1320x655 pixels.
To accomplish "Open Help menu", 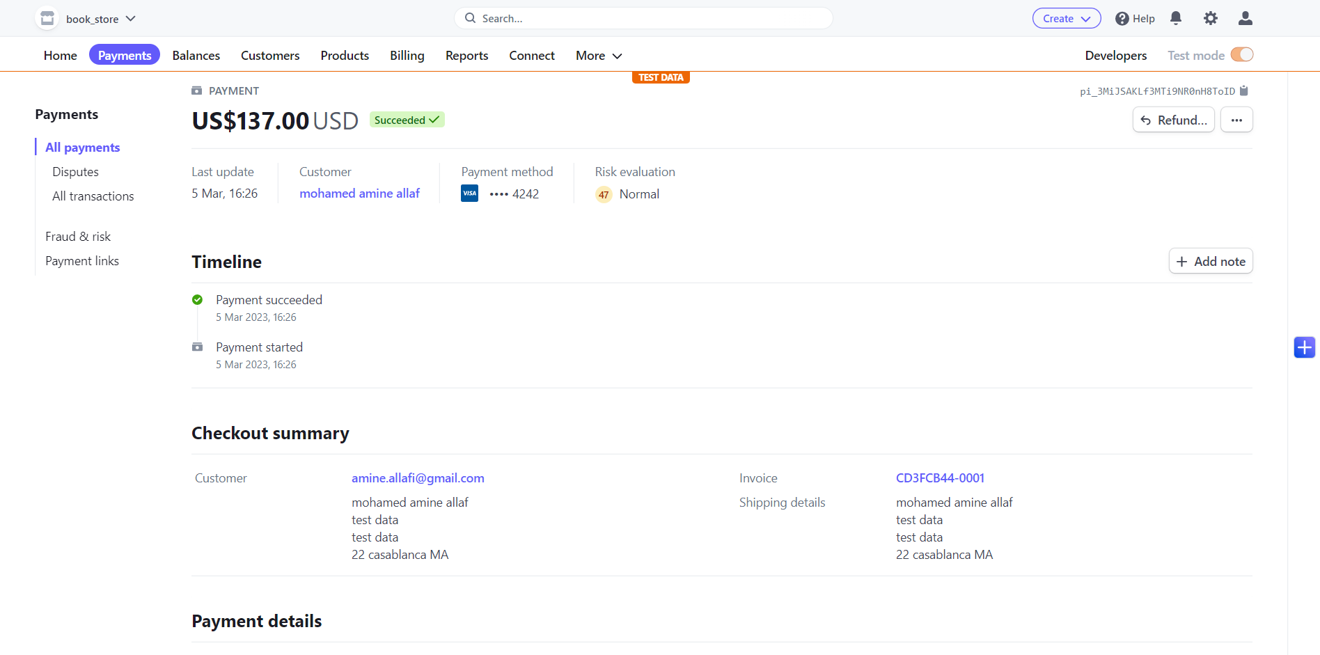I will pyautogui.click(x=1135, y=19).
